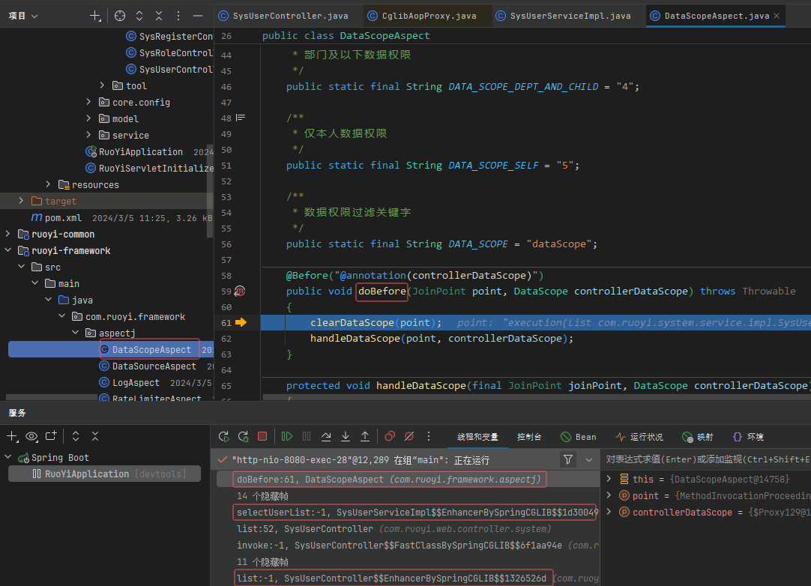Expand the tool folder
This screenshot has height=586, width=811.
102,85
